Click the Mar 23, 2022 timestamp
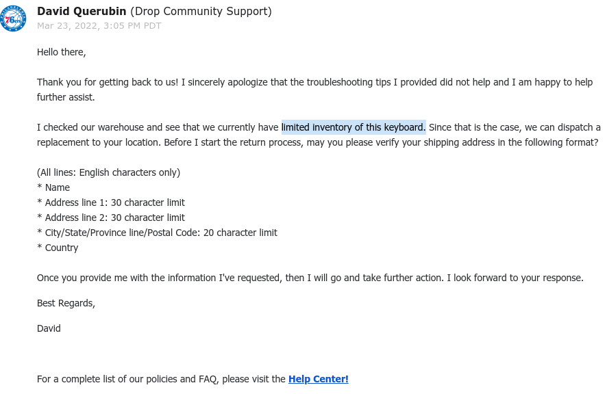The width and height of the screenshot is (607, 394). [99, 25]
